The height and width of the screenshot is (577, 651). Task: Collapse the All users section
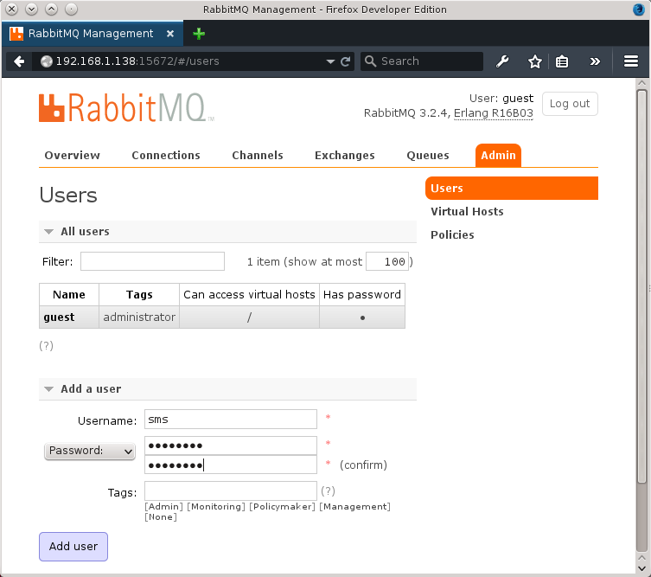pos(227,231)
